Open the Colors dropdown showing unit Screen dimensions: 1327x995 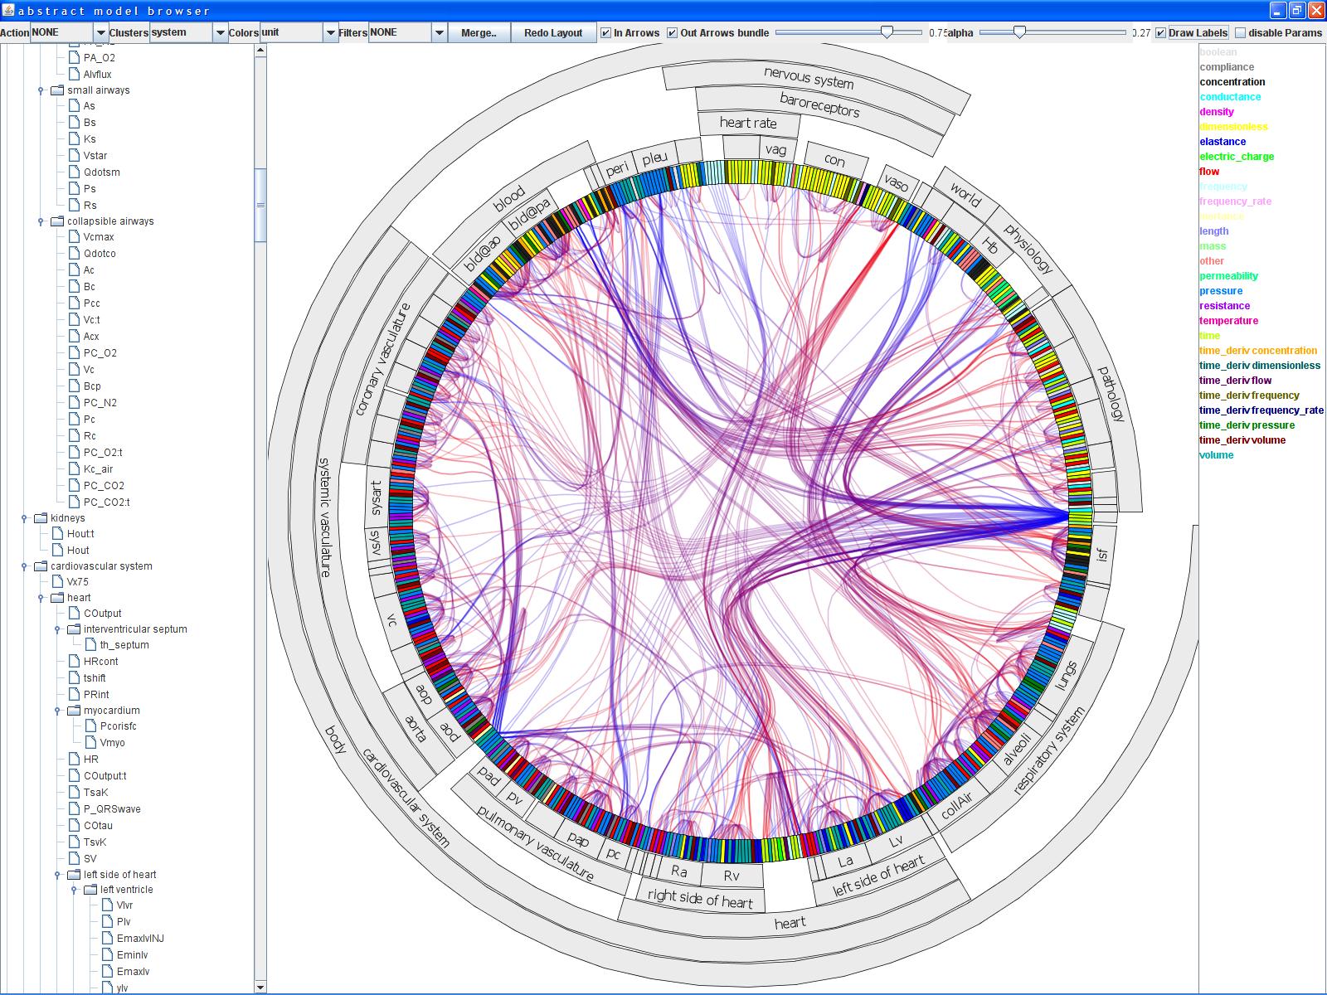(330, 33)
